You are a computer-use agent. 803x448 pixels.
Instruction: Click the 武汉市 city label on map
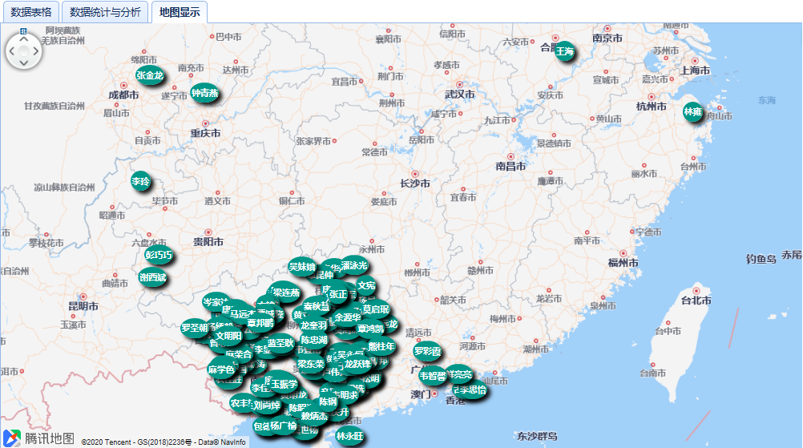pos(459,94)
